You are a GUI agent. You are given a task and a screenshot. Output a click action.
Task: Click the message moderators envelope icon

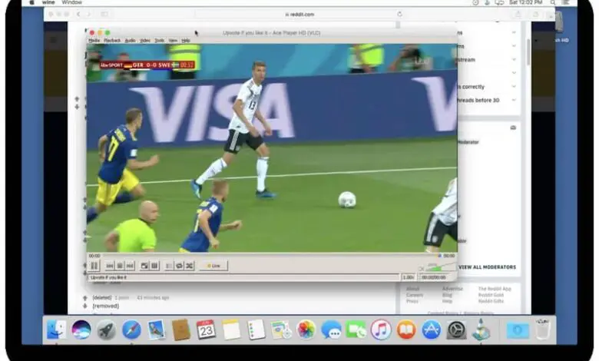[x=513, y=128]
